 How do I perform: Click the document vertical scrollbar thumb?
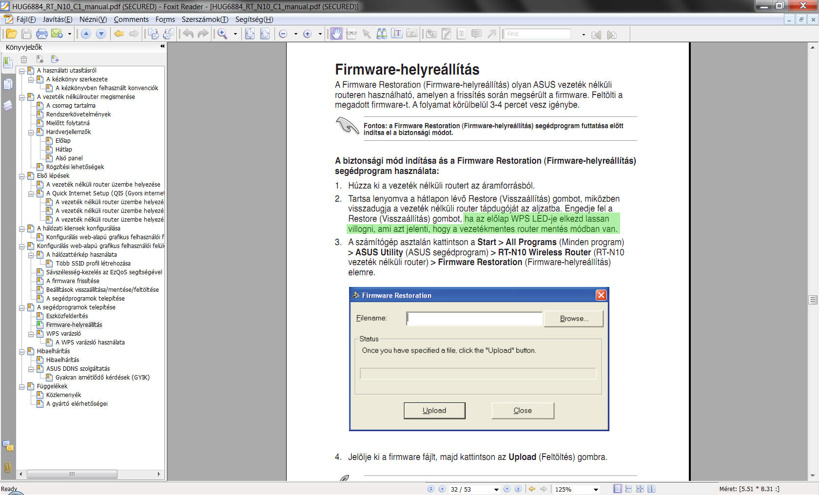(813, 300)
